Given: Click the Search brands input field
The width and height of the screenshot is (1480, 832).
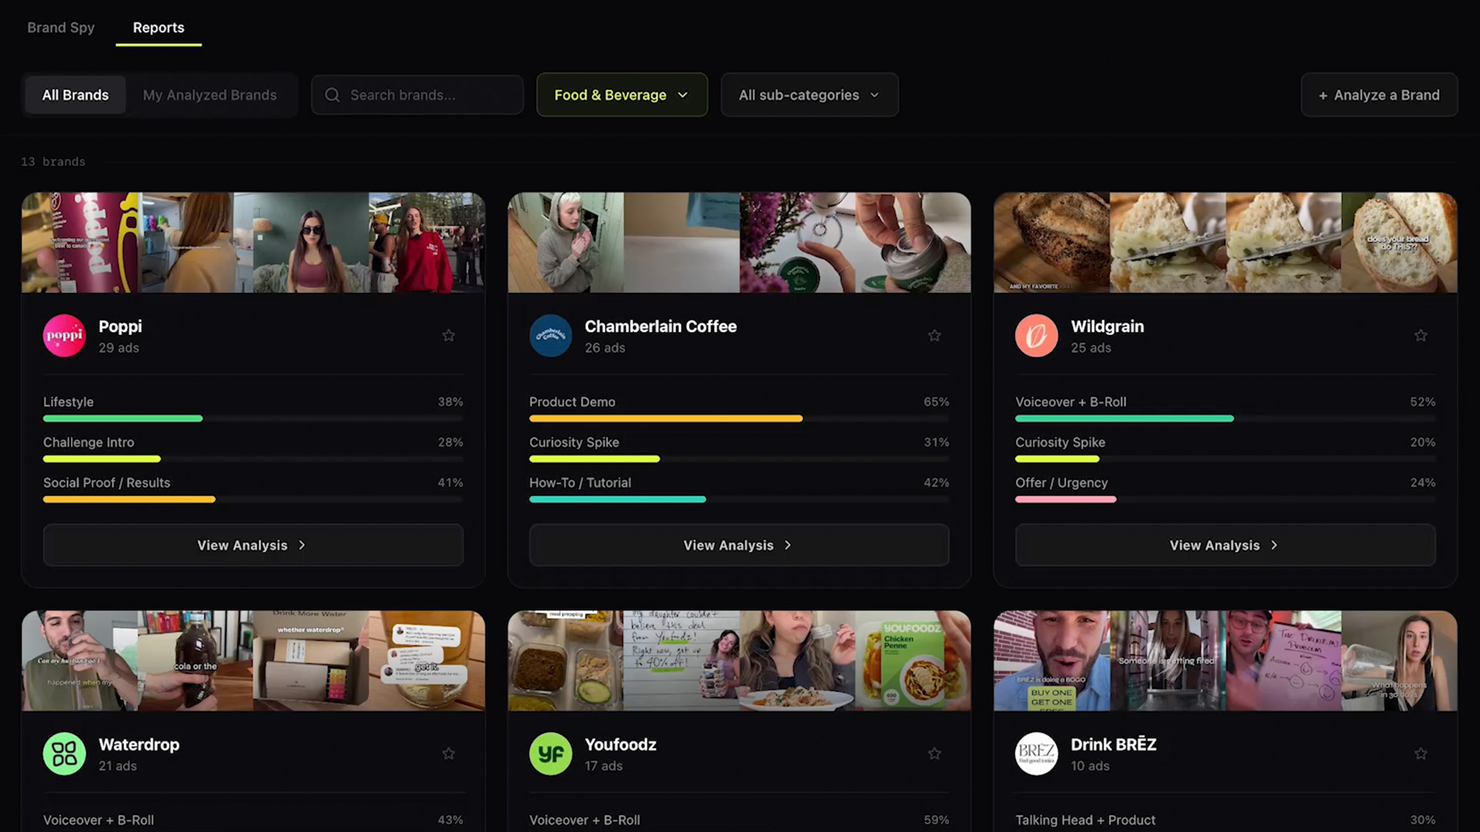Looking at the screenshot, I should [x=417, y=95].
